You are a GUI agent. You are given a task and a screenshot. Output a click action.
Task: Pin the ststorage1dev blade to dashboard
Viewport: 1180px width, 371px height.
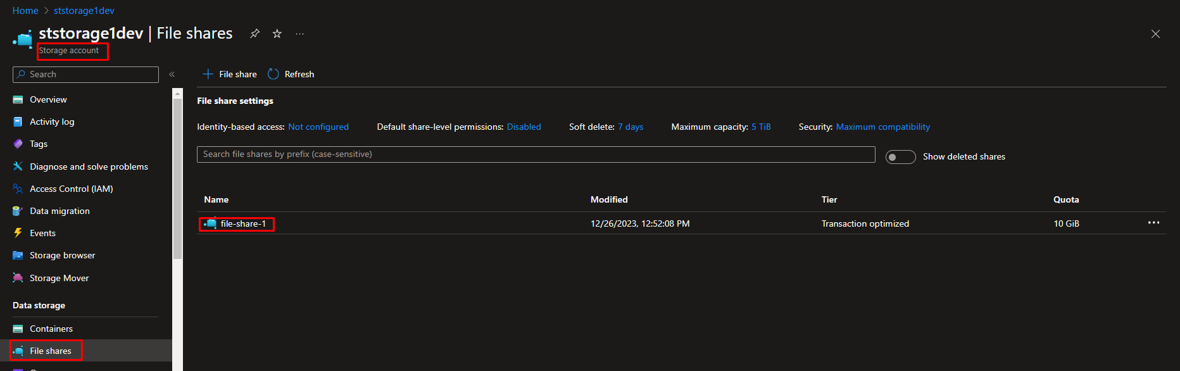tap(254, 34)
